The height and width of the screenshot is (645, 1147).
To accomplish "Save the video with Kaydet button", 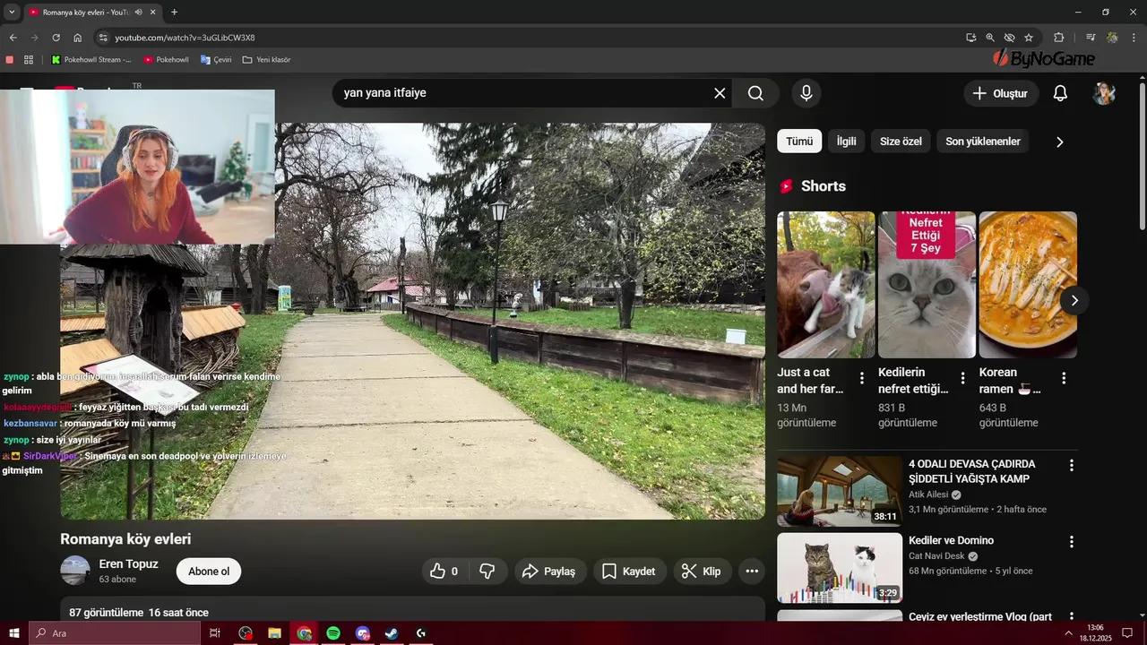I will coord(628,572).
